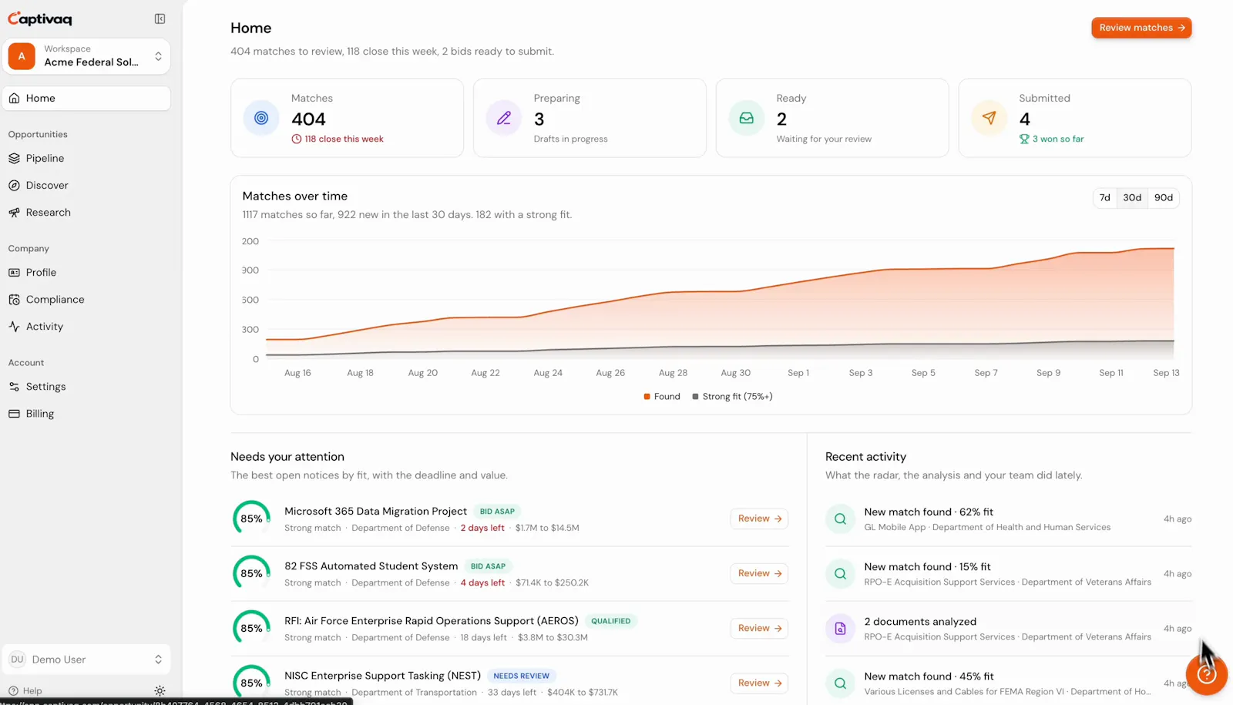Click the magnifier icon for the 15% fit match
Viewport: 1233px width, 705px height.
click(841, 573)
